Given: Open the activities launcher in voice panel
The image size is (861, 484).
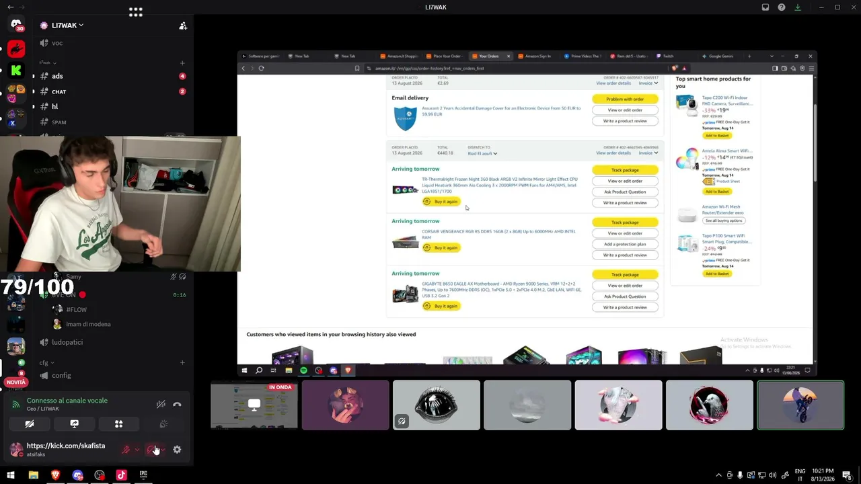Looking at the screenshot, I should point(118,424).
